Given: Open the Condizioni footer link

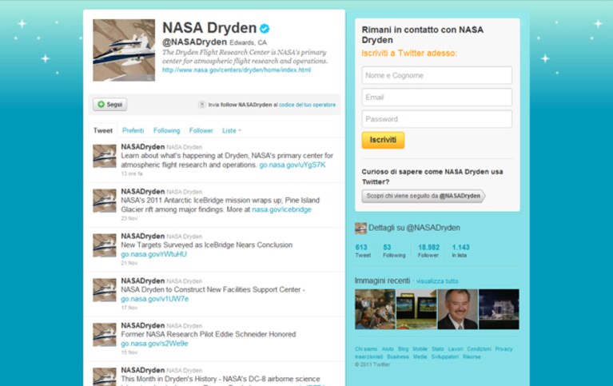Looking at the screenshot, I should (x=479, y=349).
